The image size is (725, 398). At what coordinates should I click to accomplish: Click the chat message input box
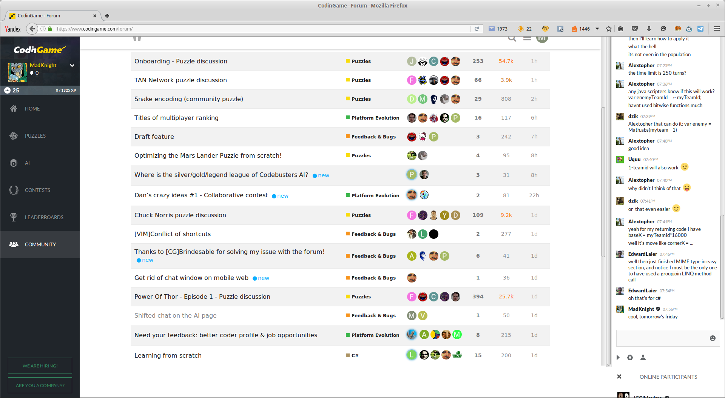pyautogui.click(x=662, y=338)
